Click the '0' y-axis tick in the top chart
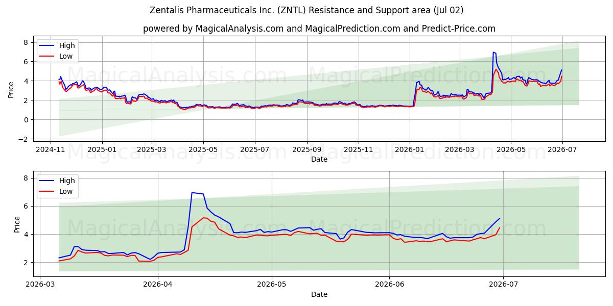 click(x=25, y=120)
